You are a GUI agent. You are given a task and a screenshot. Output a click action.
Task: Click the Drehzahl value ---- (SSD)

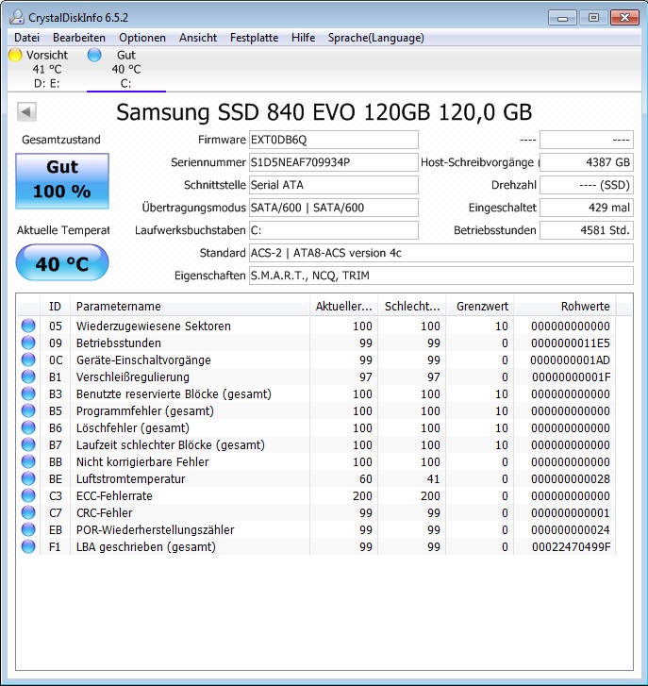(x=587, y=185)
